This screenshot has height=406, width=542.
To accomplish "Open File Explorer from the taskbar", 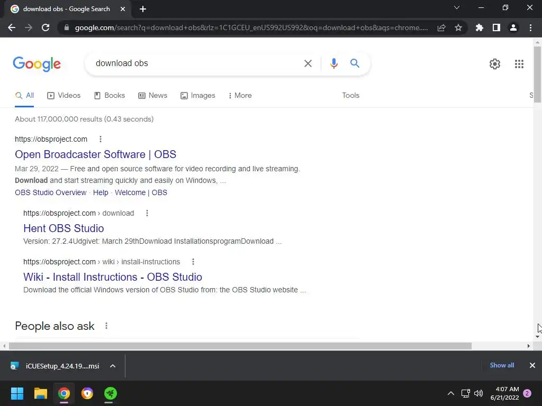I will [x=40, y=393].
